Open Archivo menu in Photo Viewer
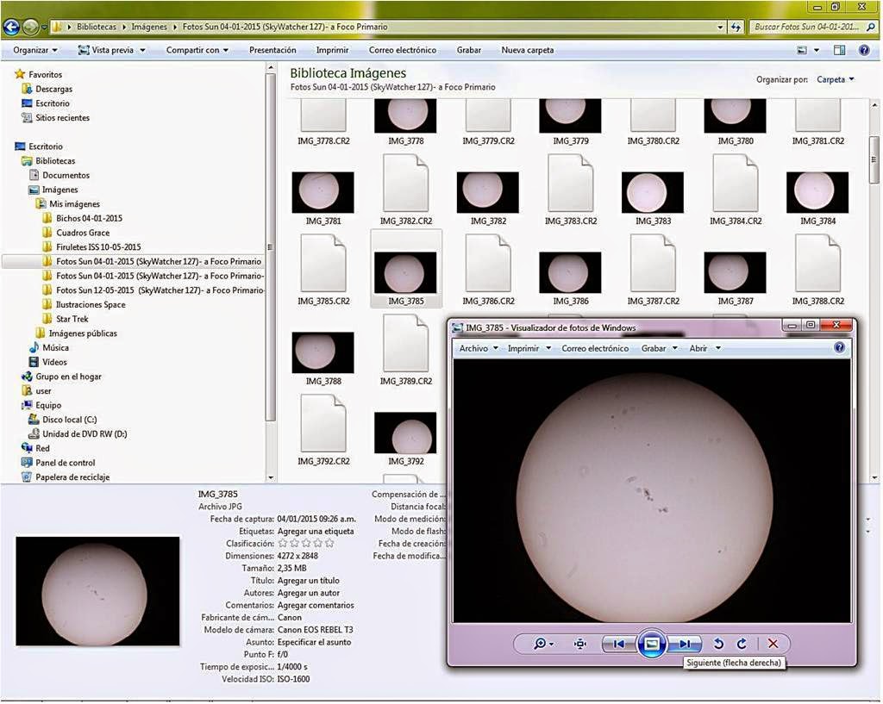The image size is (883, 704). 479,348
